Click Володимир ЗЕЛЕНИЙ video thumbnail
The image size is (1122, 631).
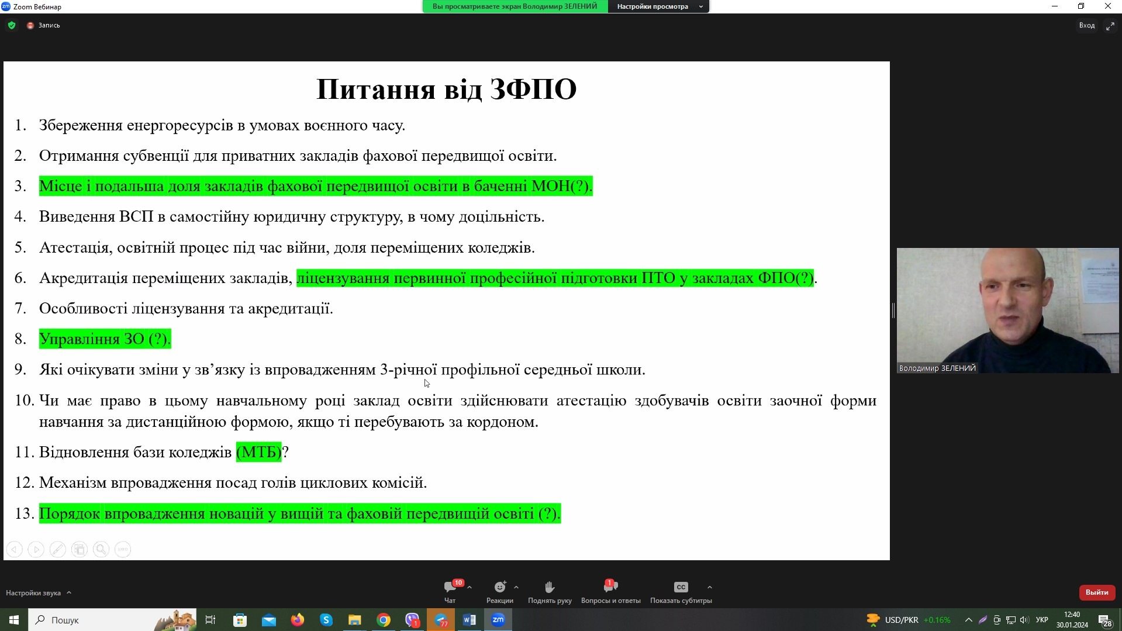coord(1007,310)
